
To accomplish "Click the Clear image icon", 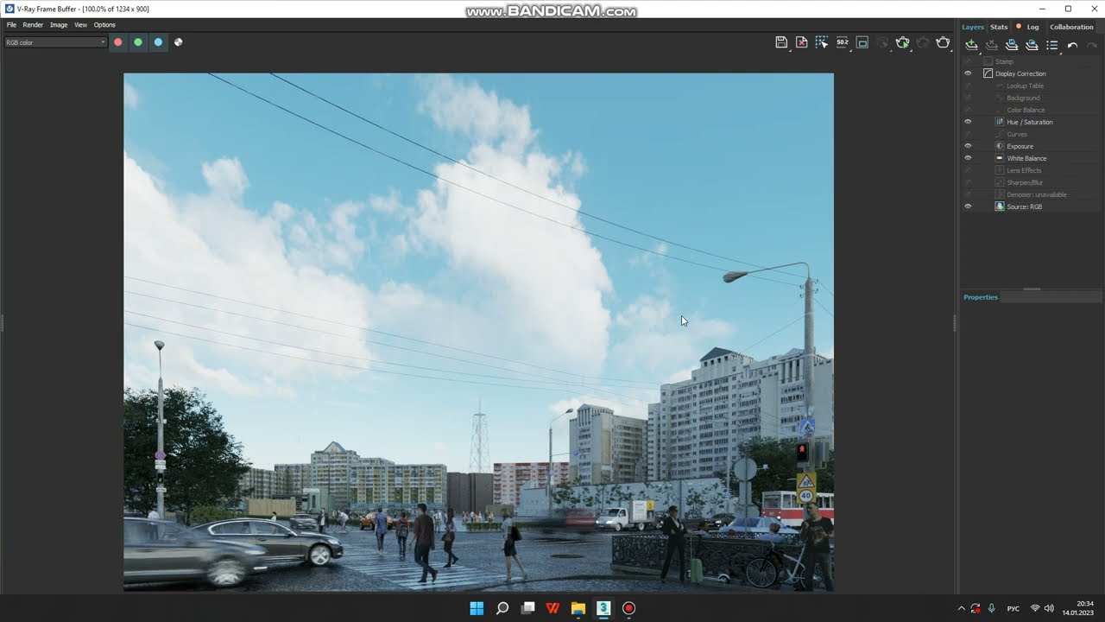I will (x=801, y=42).
